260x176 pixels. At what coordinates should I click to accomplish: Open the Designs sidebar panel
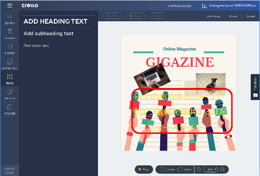tap(10, 34)
